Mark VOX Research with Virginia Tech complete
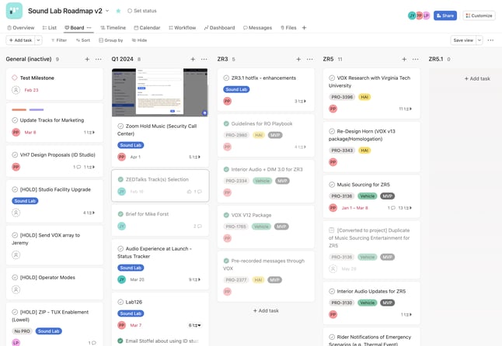Screen dimensions: 502x346 pyautogui.click(x=332, y=78)
